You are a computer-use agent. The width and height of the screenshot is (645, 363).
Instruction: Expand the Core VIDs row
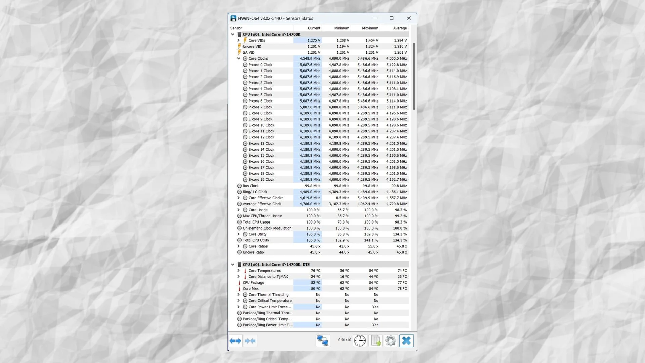(238, 40)
